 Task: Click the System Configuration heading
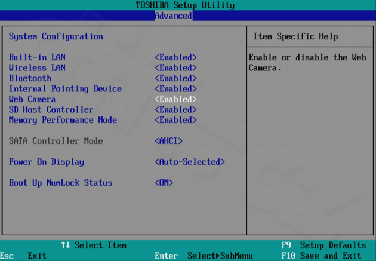pos(56,36)
